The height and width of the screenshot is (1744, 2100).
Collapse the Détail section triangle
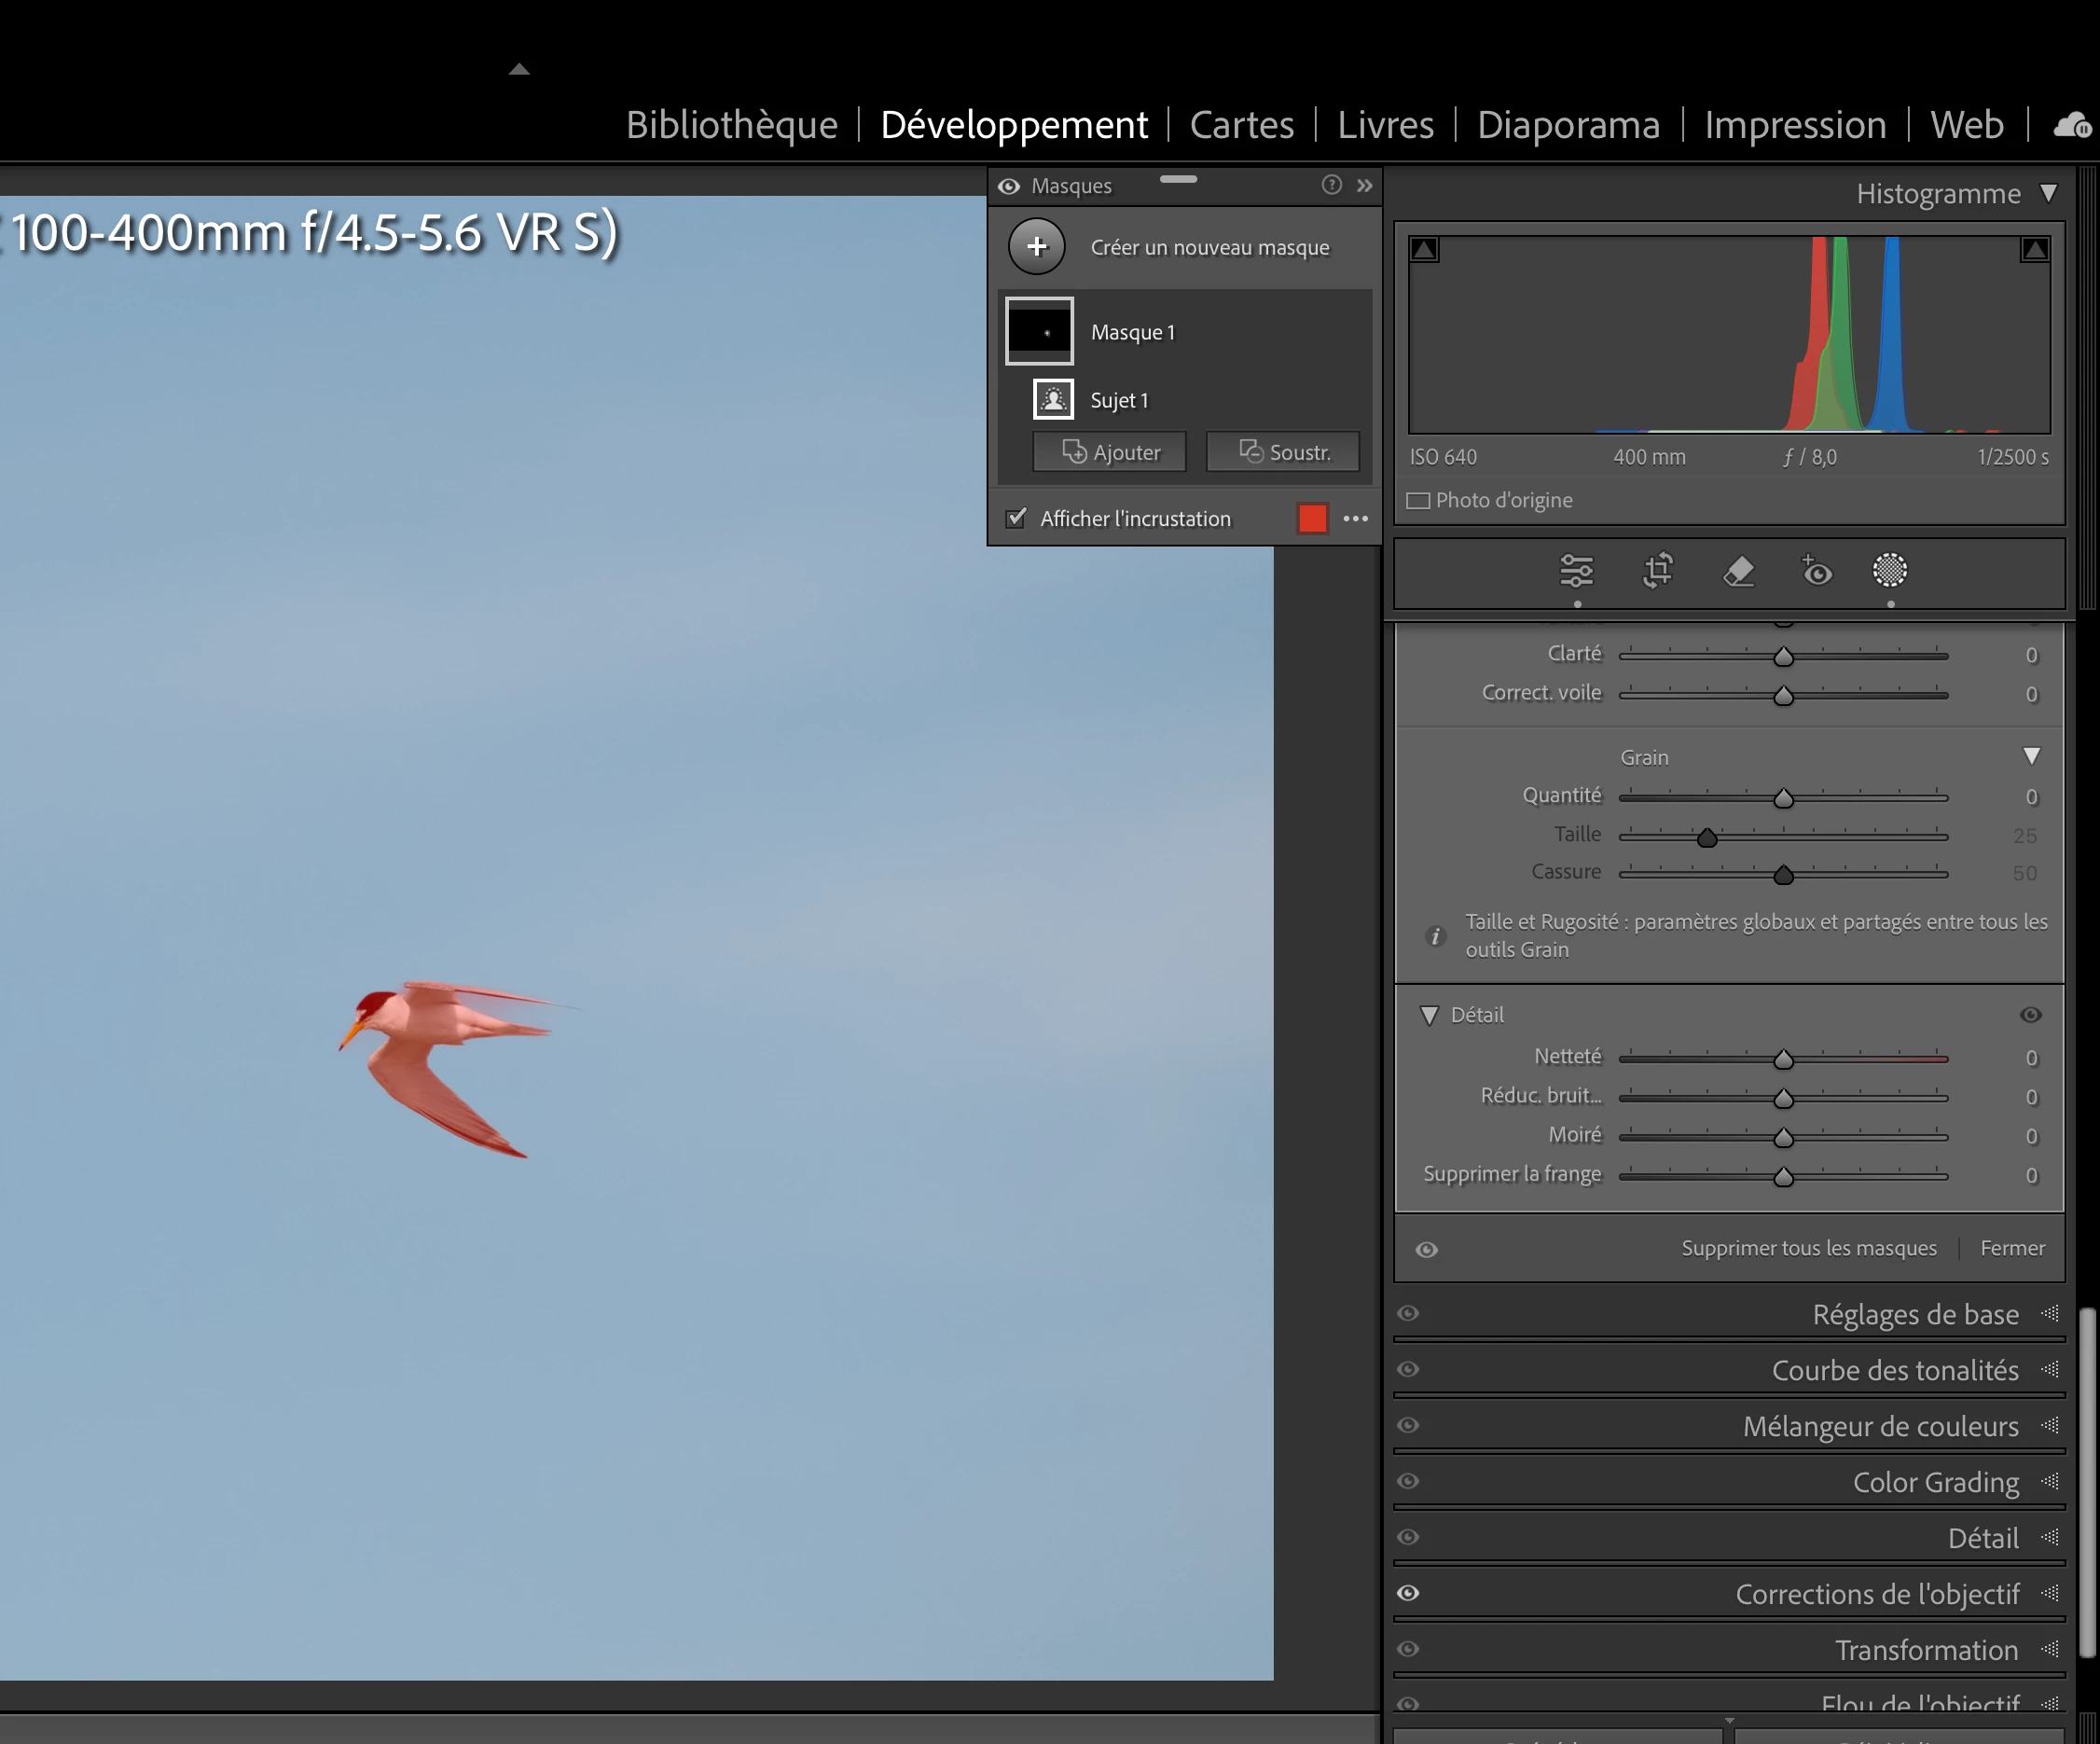1429,1015
